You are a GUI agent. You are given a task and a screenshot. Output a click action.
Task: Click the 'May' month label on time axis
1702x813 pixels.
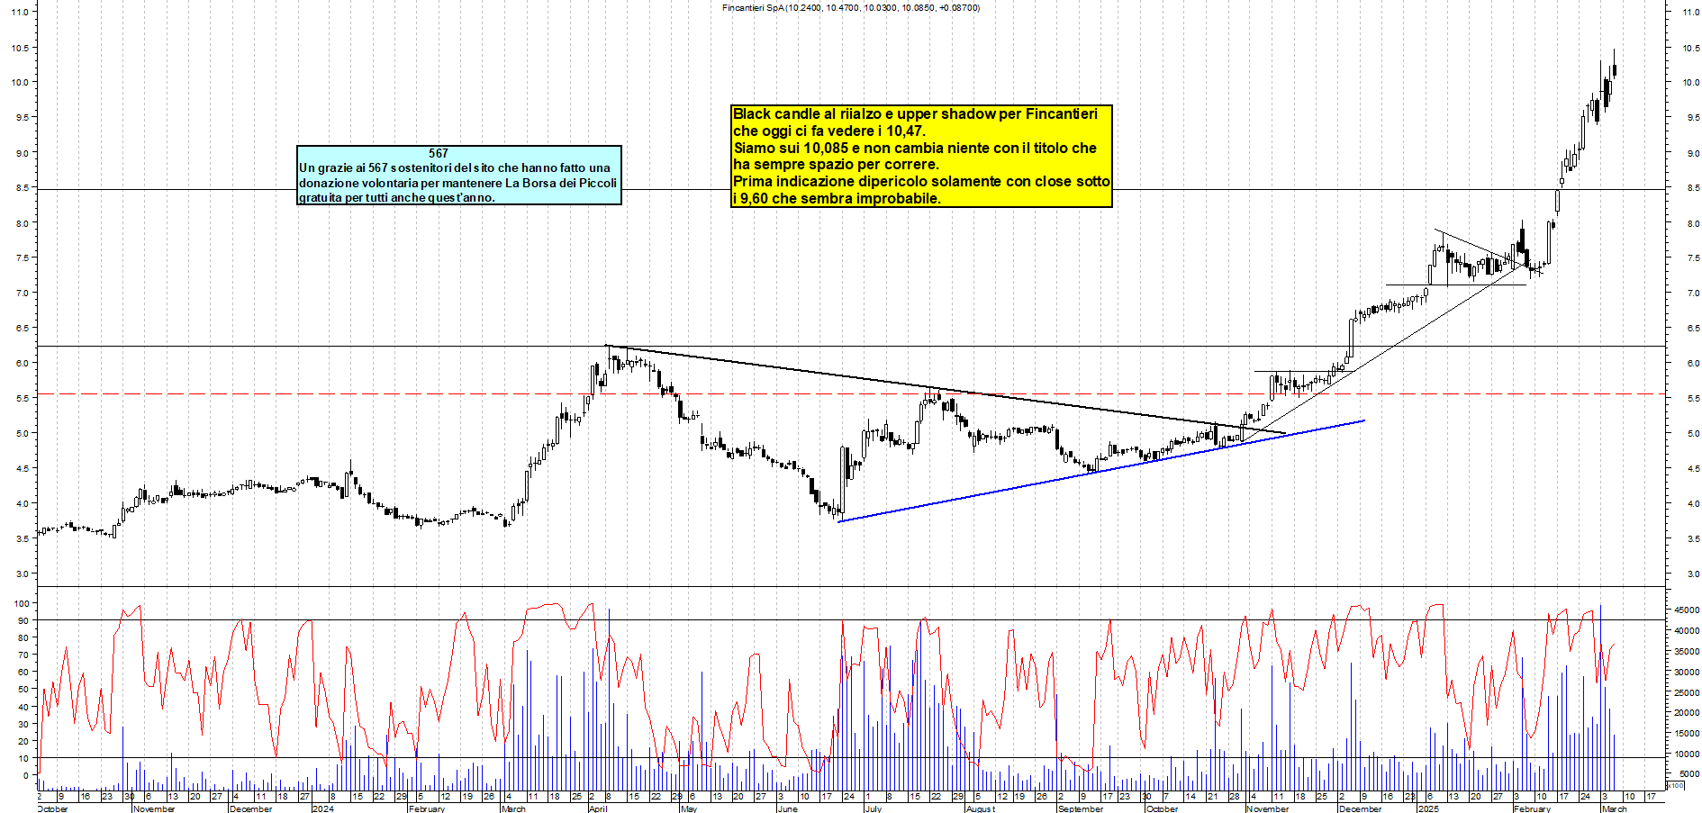point(689,808)
